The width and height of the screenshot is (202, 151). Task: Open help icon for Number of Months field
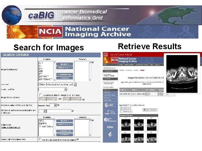click(73, 111)
